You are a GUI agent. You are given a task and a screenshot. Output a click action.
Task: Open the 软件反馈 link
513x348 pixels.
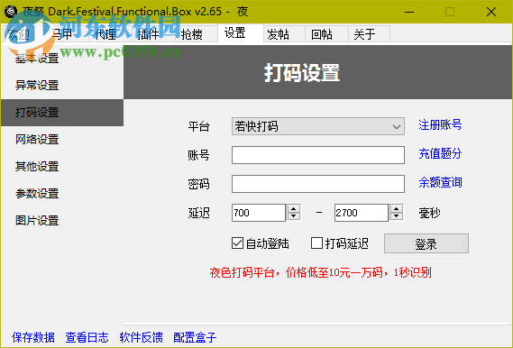[x=141, y=337]
